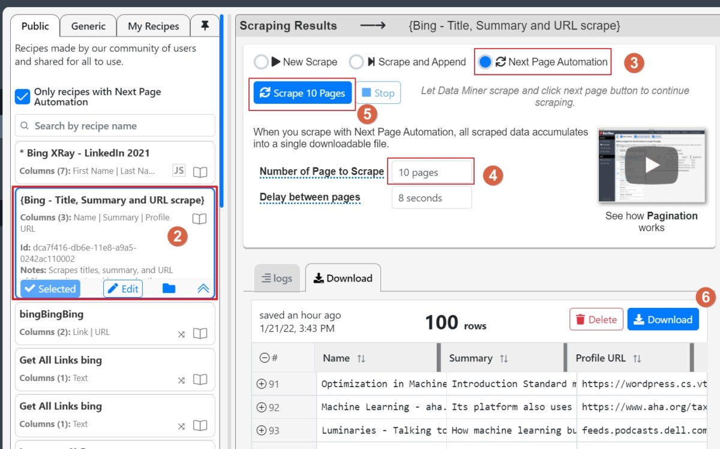Click Summary cell 'How machine learning bu'
Image resolution: width=720 pixels, height=449 pixels.
point(512,430)
